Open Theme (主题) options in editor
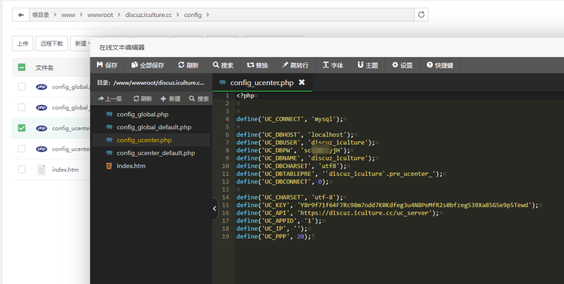 click(x=367, y=65)
